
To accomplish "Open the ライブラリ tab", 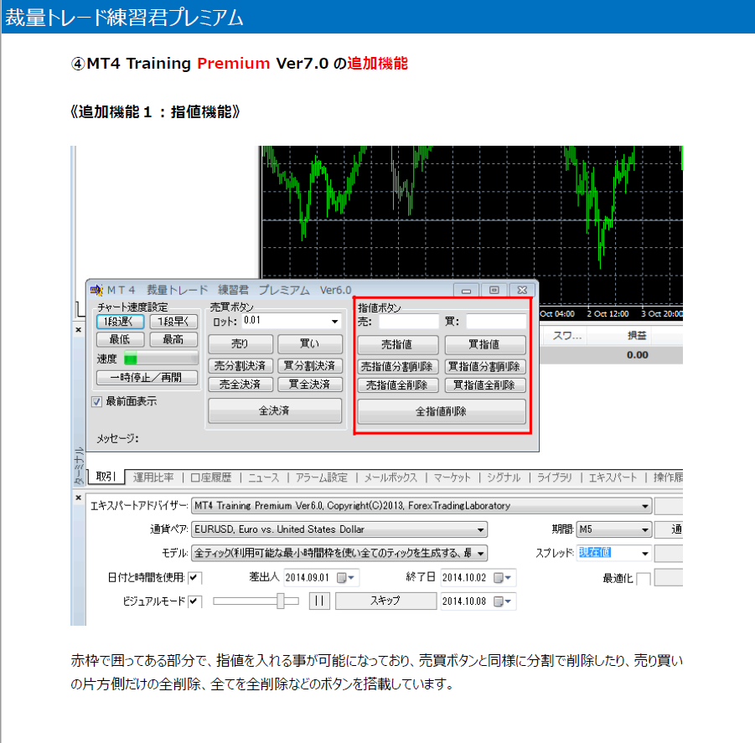I will click(555, 477).
